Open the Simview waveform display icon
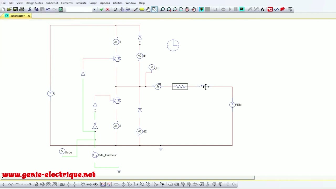The height and width of the screenshot is (189, 336). pos(242,9)
